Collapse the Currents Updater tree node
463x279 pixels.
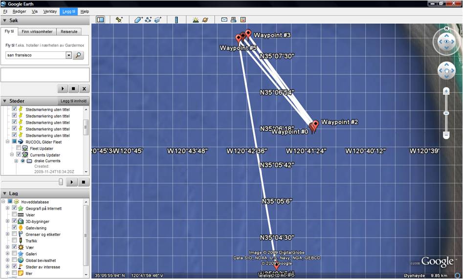[x=12, y=154]
